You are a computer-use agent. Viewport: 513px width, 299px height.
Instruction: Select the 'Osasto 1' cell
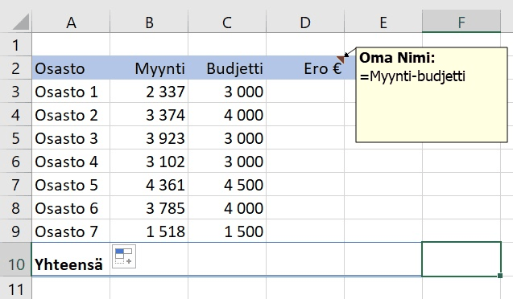coord(71,92)
